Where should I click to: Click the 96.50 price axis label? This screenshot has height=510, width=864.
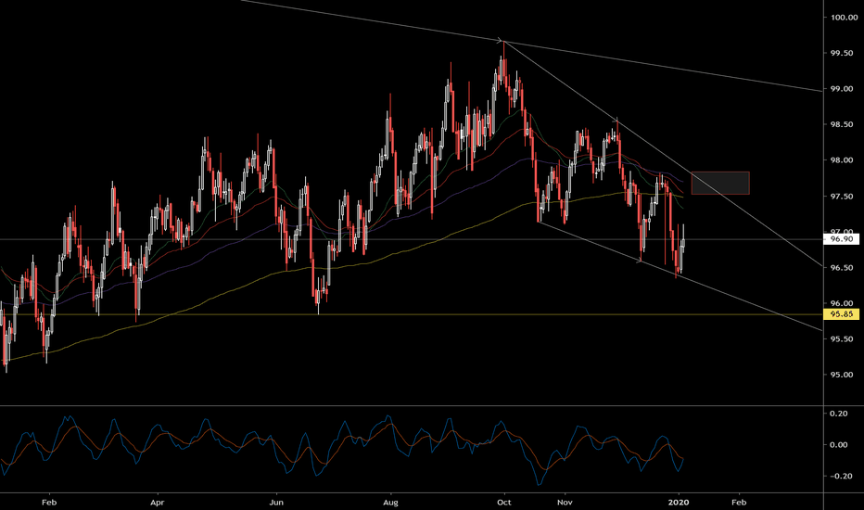click(x=842, y=268)
